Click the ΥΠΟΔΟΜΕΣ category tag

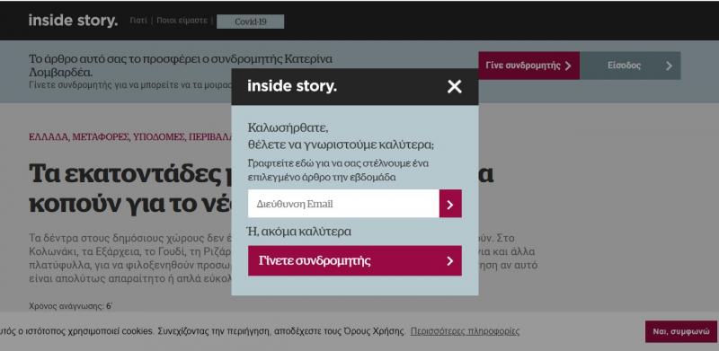(x=159, y=137)
